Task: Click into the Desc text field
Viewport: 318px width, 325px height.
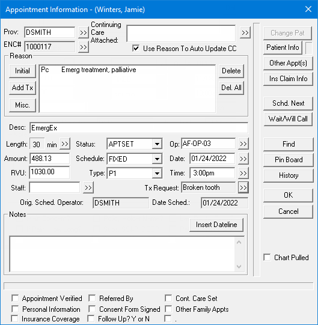Action: point(139,128)
